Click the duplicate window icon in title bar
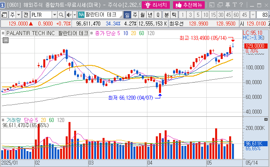This screenshot has width=270, height=167. coord(220,5)
